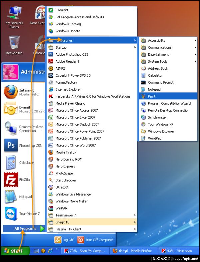Expand FileZilla FTP Client folder
Screen dimensions: 200x262
coord(92,229)
